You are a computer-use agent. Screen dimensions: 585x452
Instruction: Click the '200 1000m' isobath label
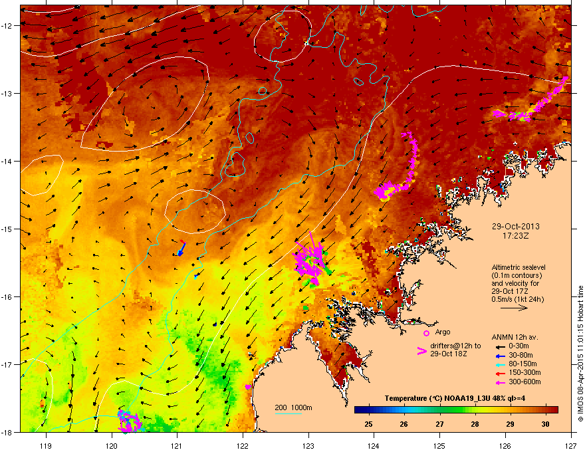pyautogui.click(x=293, y=407)
